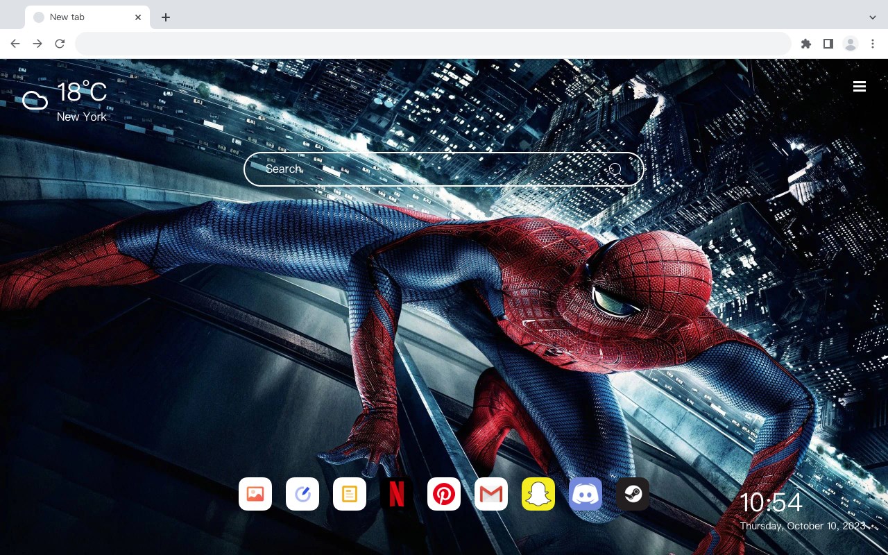Select the New tab tab
888x555 pixels.
[87, 17]
